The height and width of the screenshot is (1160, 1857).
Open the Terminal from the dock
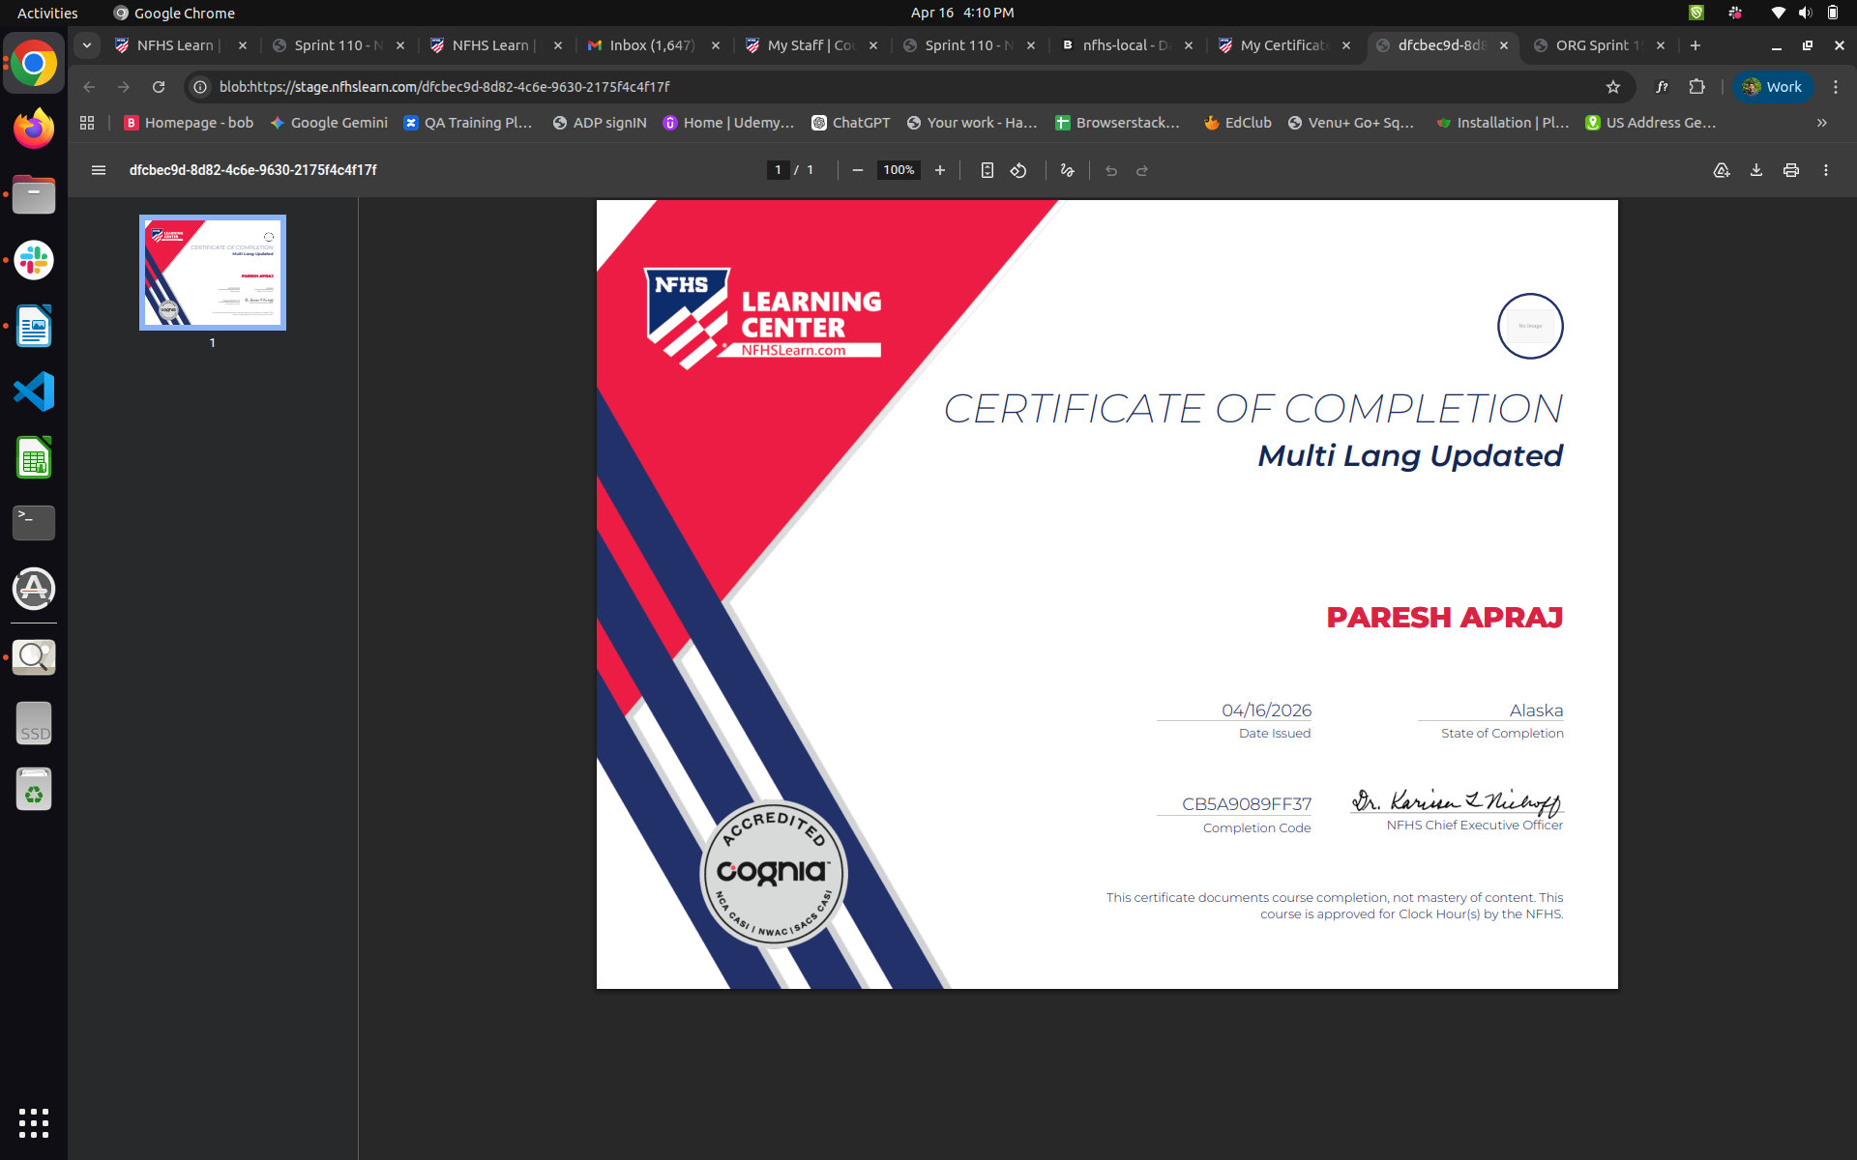(x=34, y=523)
